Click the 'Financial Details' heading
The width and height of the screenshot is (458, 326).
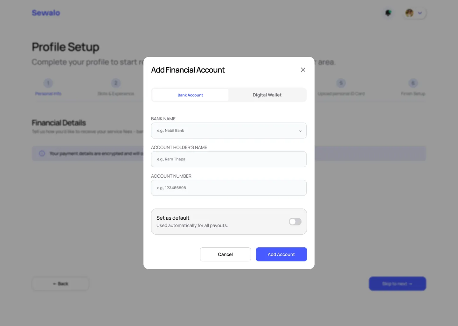tap(59, 123)
